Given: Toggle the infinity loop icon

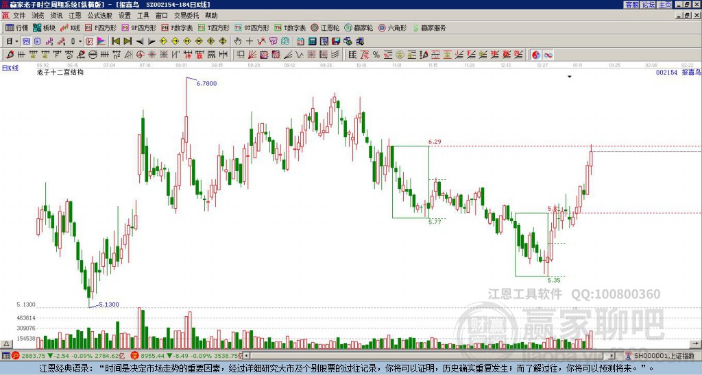Looking at the screenshot, I should coord(548,55).
